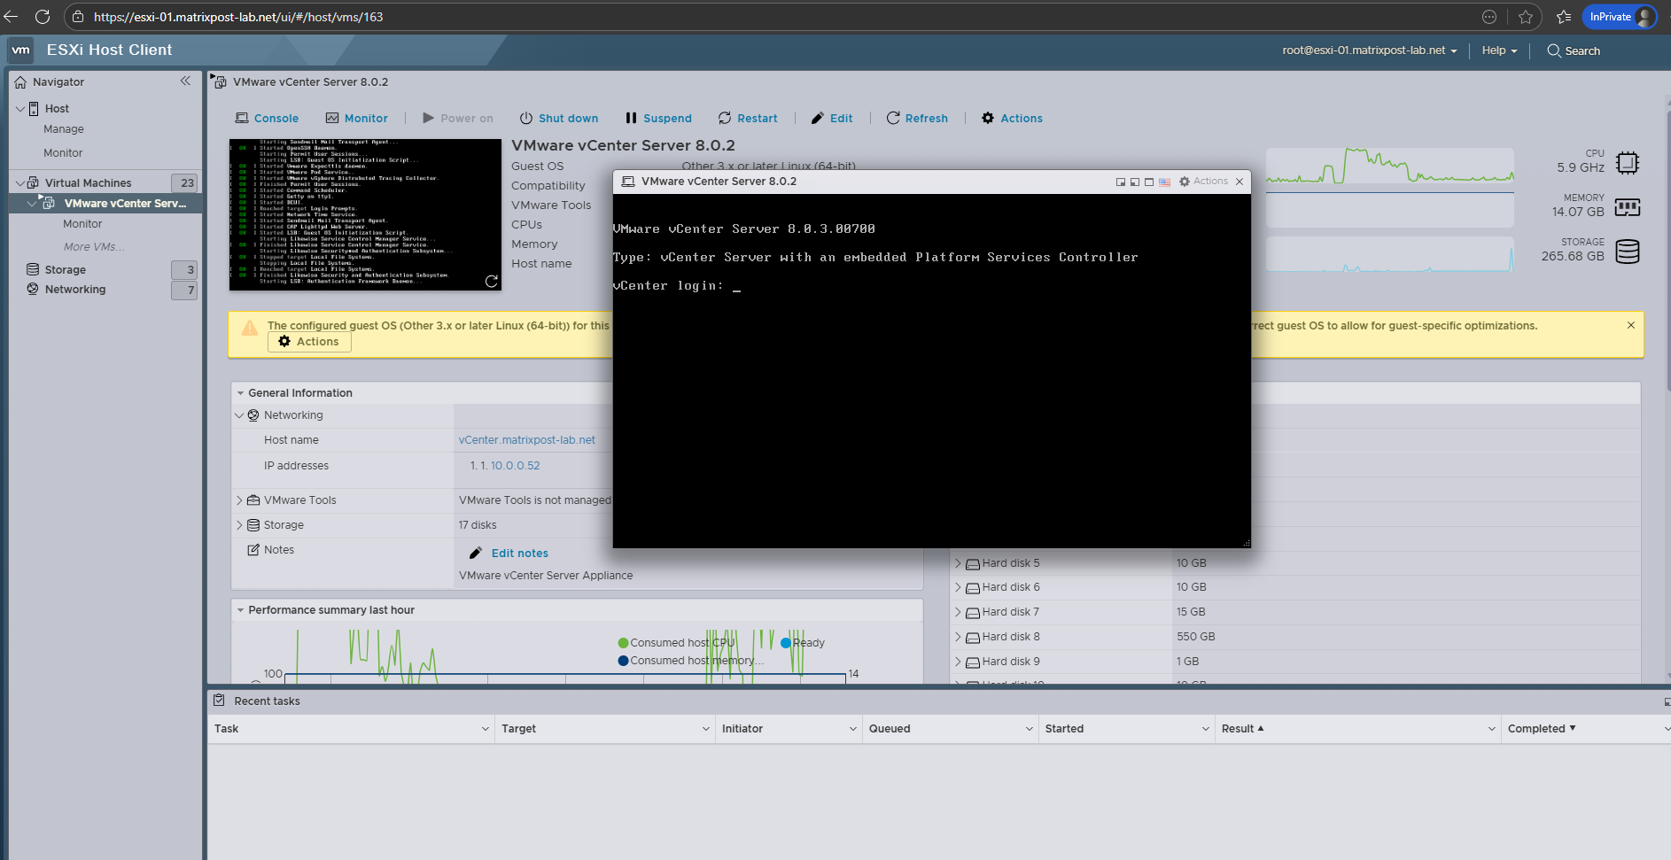The width and height of the screenshot is (1671, 860).
Task: Click the Edit pencil in the toolbar
Action: click(818, 118)
